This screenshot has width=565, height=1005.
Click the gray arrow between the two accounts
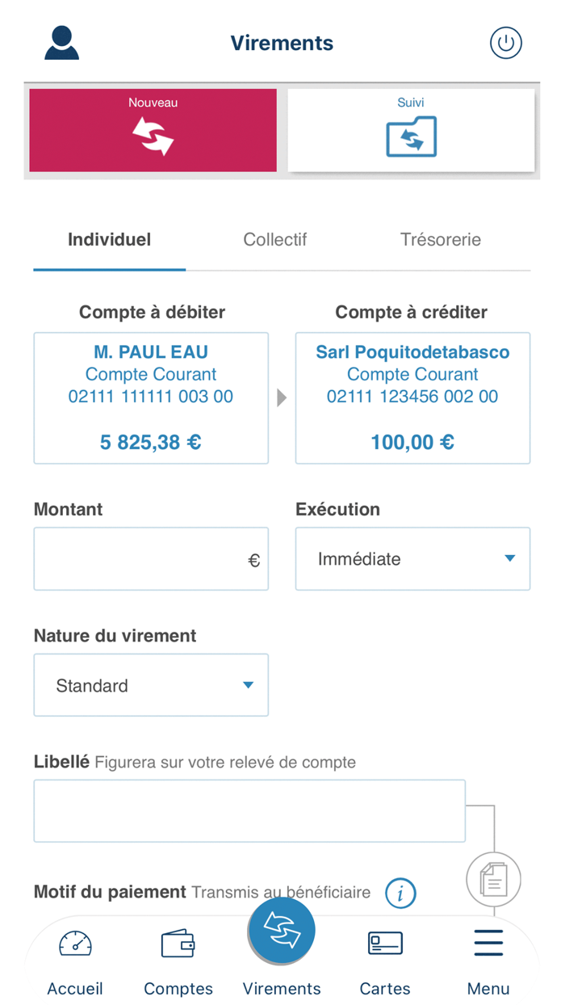click(x=282, y=397)
